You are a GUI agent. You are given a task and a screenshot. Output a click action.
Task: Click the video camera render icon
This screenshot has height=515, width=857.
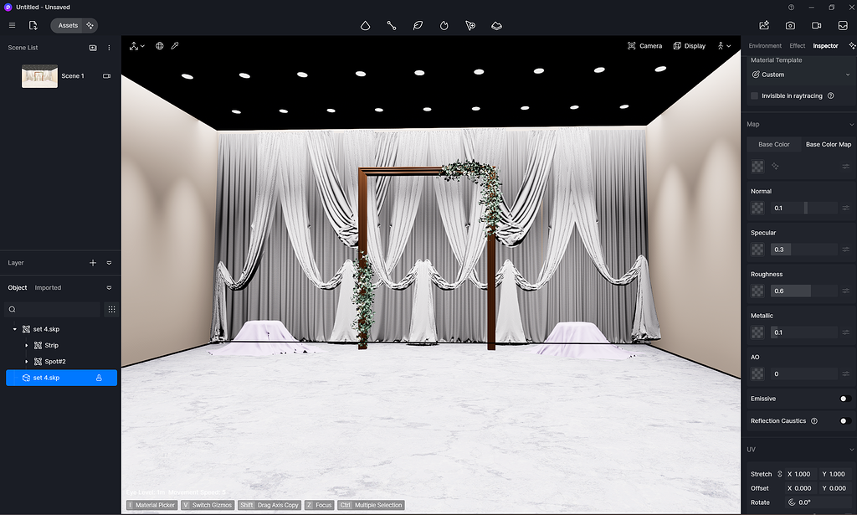pos(816,25)
